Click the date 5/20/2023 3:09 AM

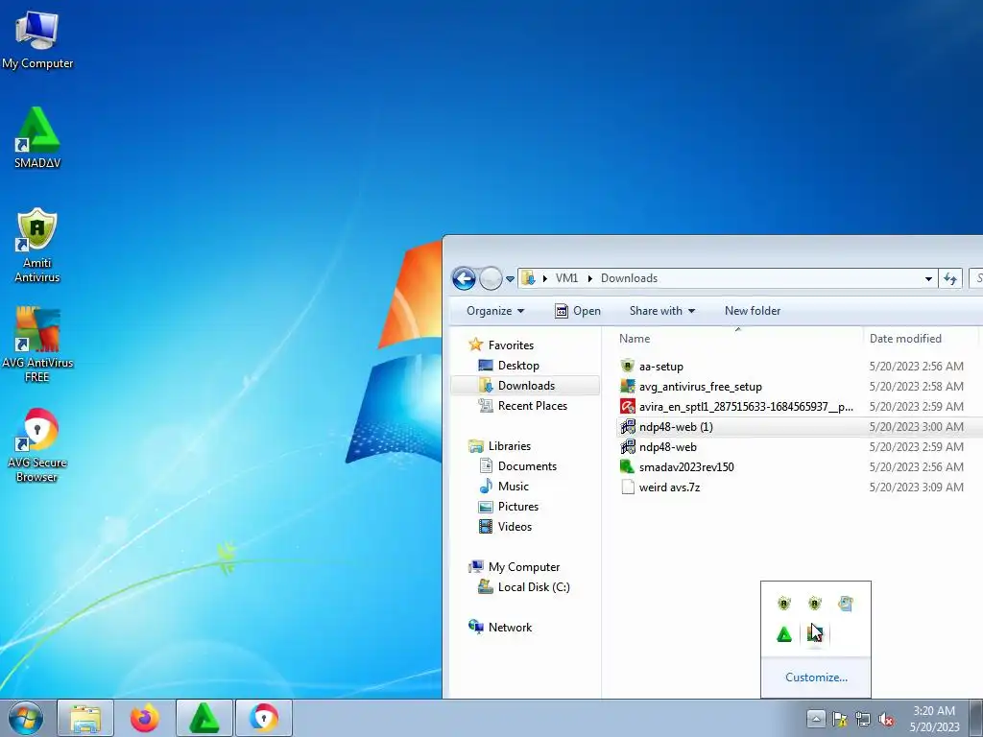916,487
